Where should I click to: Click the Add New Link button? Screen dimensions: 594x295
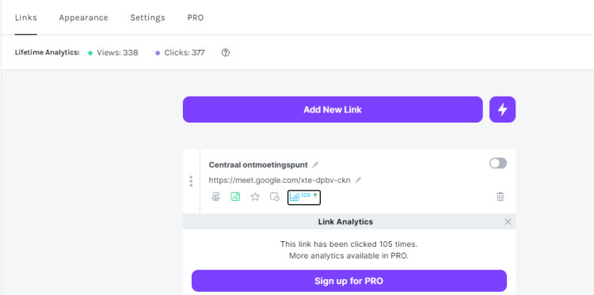(x=333, y=110)
